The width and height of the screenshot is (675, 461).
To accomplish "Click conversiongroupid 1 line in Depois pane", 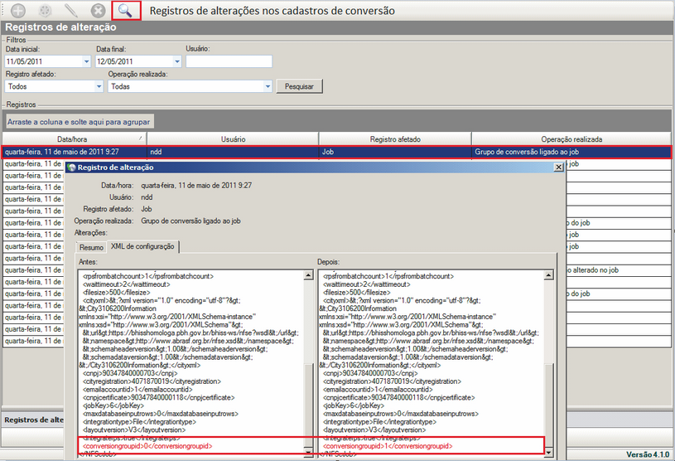I will pos(388,446).
